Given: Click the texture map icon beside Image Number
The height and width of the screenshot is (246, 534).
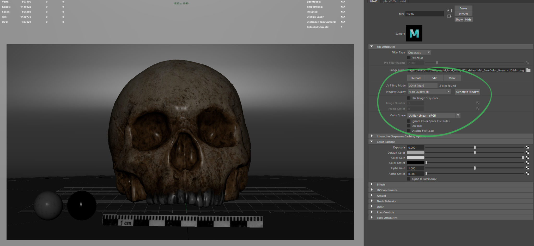Looking at the screenshot, I should 478,103.
